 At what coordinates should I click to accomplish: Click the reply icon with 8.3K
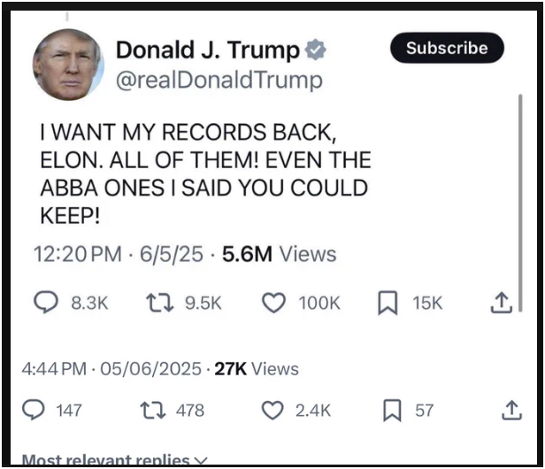[46, 302]
